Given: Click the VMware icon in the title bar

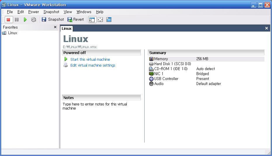Looking at the screenshot, I should coord(4,5).
